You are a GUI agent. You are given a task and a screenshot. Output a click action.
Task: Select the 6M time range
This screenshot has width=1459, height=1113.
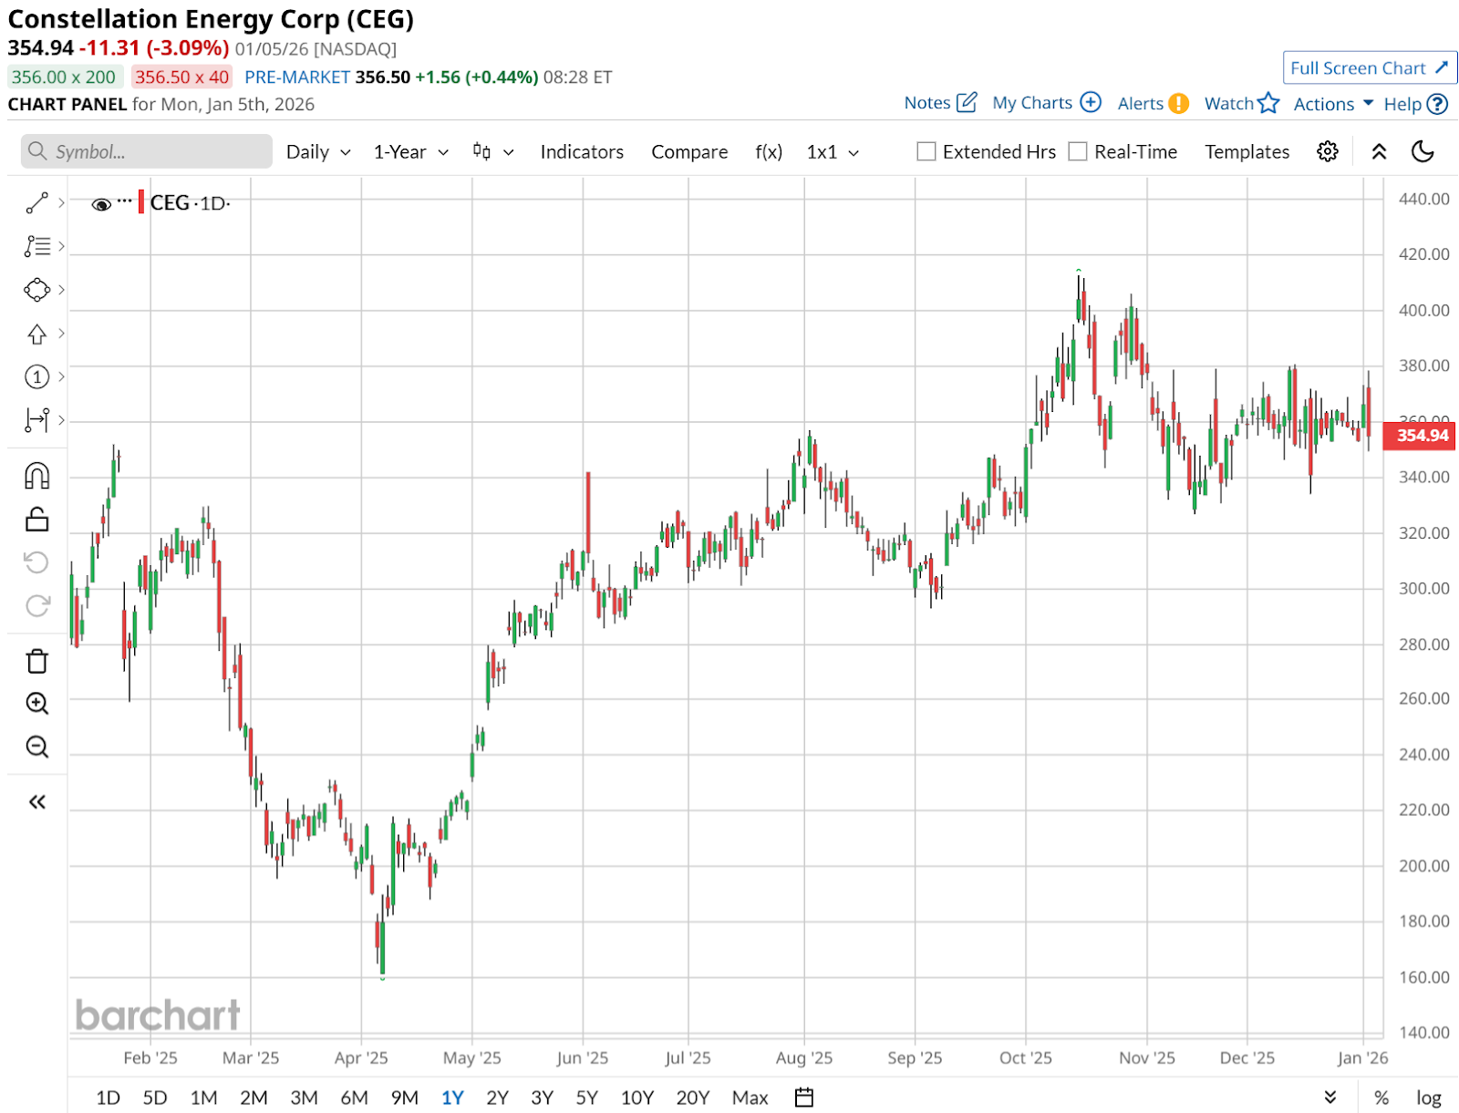[x=354, y=1098]
